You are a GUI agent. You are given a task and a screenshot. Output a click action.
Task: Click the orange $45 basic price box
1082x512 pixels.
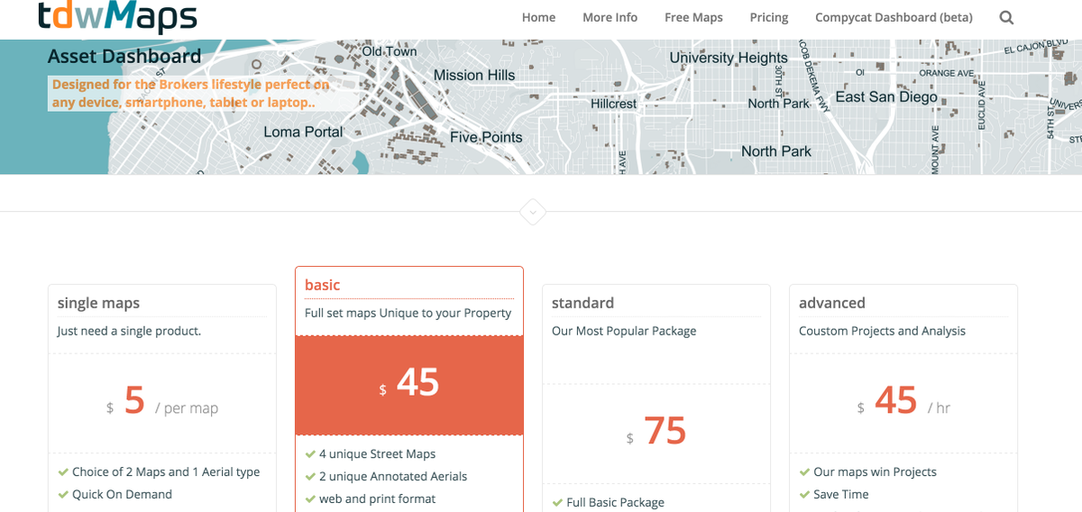tap(409, 385)
